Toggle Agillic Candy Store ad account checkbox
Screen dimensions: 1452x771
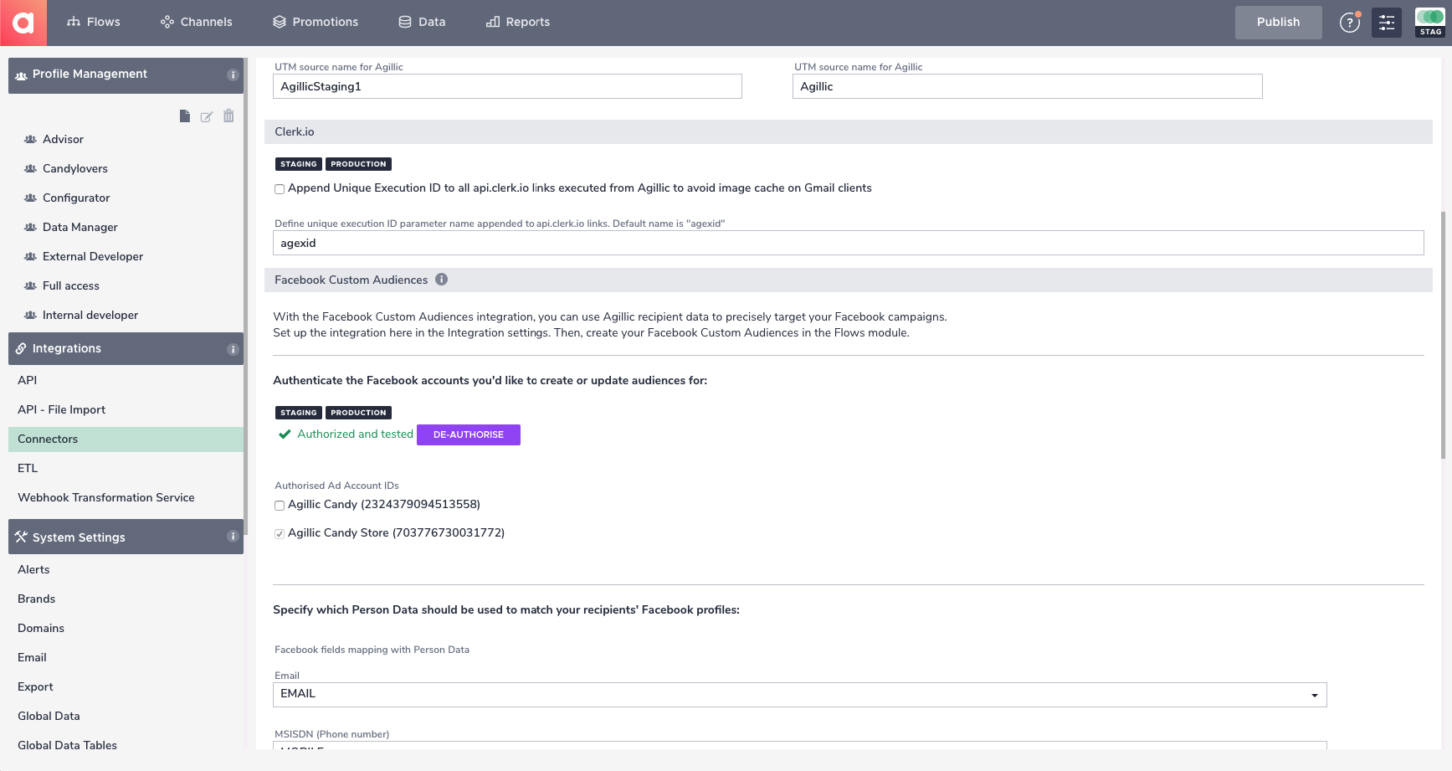tap(280, 534)
